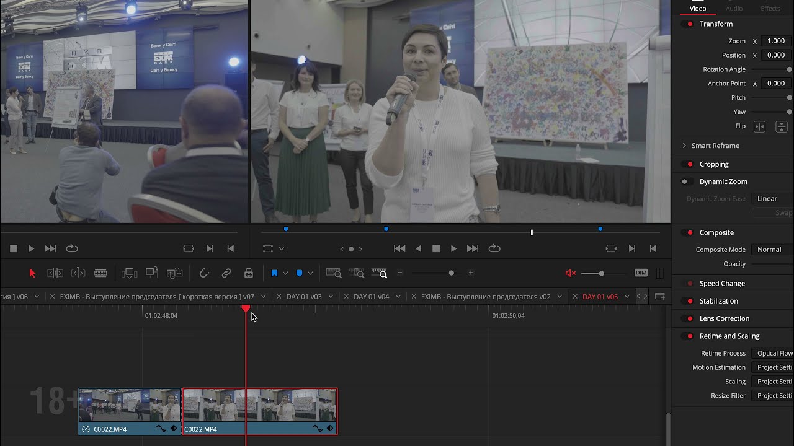The width and height of the screenshot is (794, 446).
Task: Enable the Speed Change toggle
Action: pyautogui.click(x=687, y=284)
